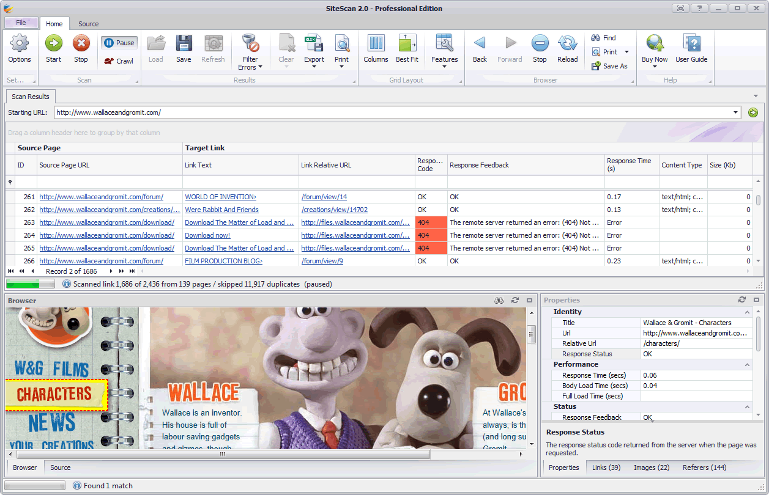Go to next record in navigator
The width and height of the screenshot is (769, 495).
(x=111, y=271)
